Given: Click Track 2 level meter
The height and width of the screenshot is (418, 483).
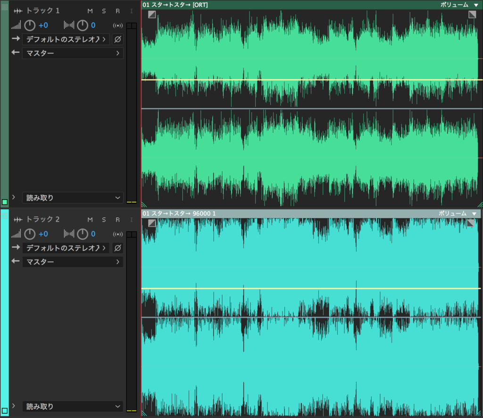Looking at the screenshot, I should pyautogui.click(x=132, y=322).
